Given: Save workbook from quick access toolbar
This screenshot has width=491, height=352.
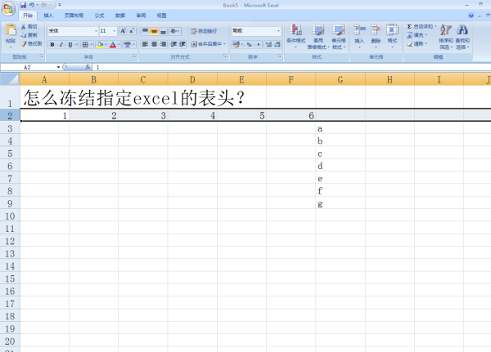Looking at the screenshot, I should 23,5.
